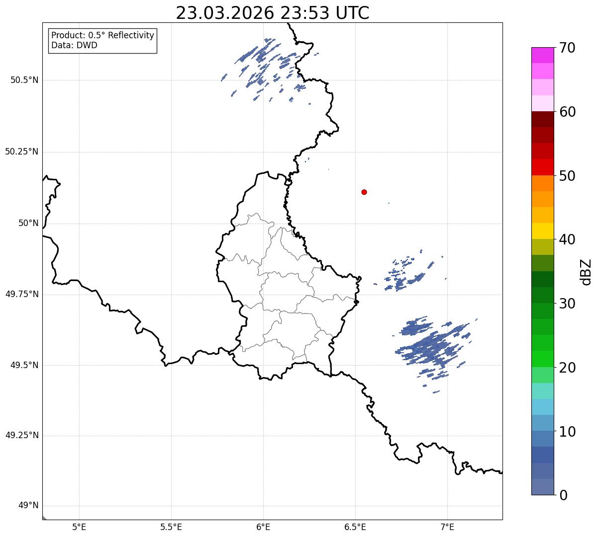Click the dark maroon swatch below 60
The width and height of the screenshot is (598, 537).
coord(542,119)
